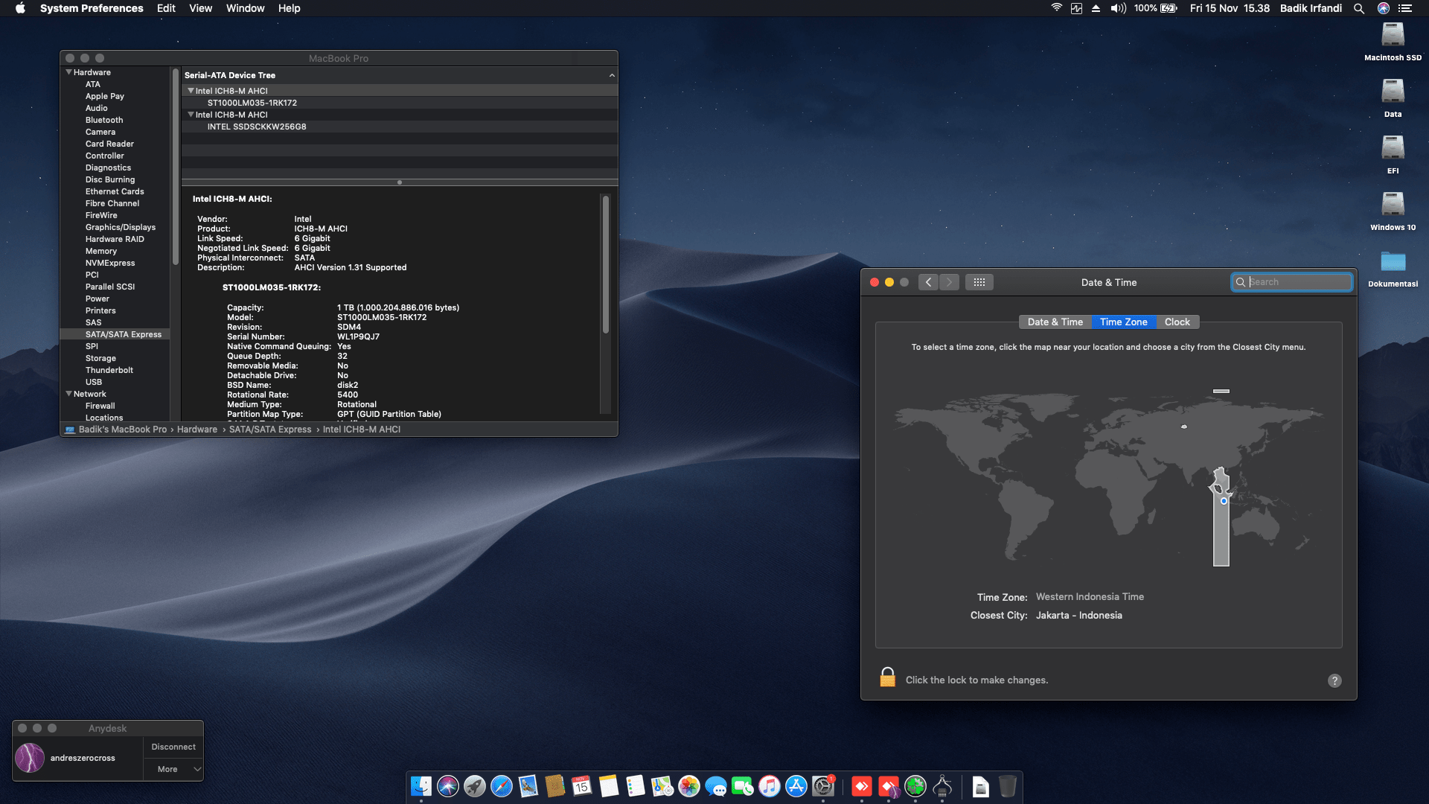The width and height of the screenshot is (1429, 804).
Task: Open the Macintosh SSD drive icon
Action: pos(1393,35)
